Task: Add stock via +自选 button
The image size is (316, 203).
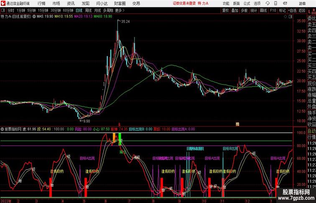Action: (292, 10)
